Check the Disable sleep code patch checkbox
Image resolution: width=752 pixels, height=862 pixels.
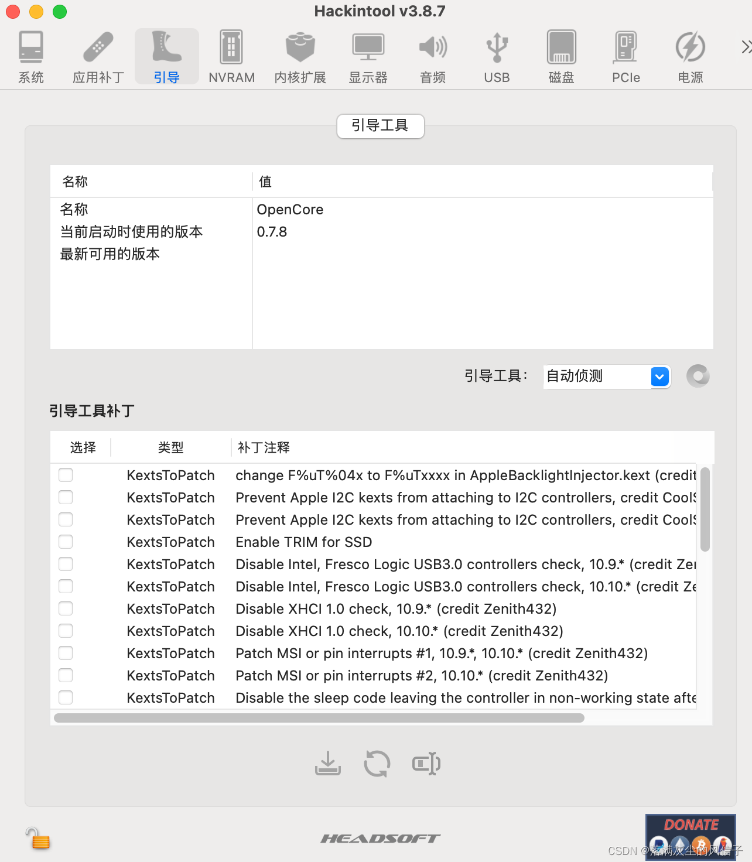(66, 697)
